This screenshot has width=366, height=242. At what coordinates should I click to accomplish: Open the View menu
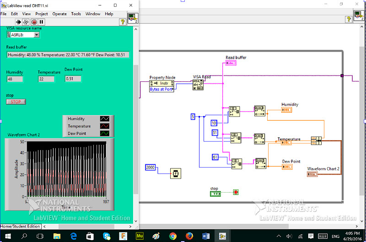tap(27, 14)
